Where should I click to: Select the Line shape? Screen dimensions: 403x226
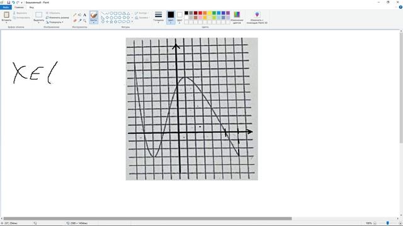[x=103, y=13]
